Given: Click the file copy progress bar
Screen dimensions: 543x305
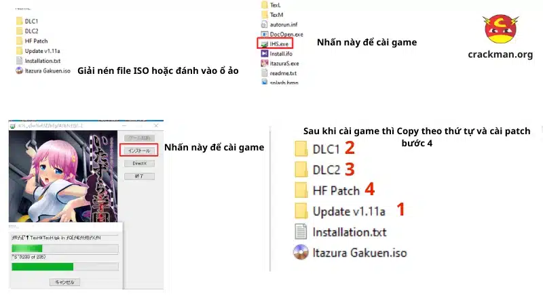Looking at the screenshot, I should (x=65, y=248).
